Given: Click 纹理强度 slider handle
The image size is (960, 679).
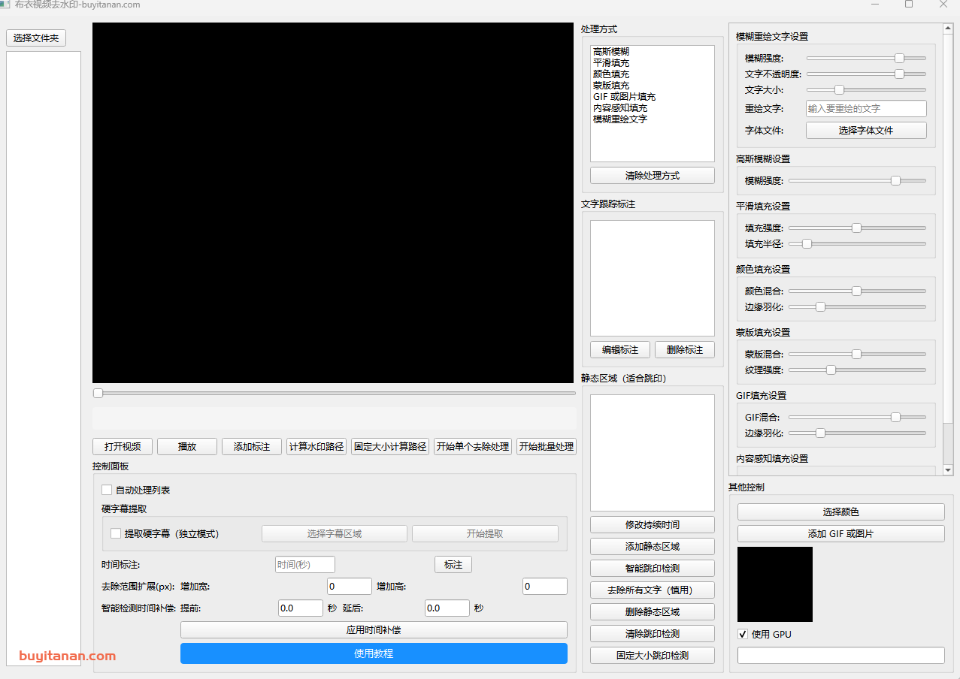Looking at the screenshot, I should (x=831, y=370).
